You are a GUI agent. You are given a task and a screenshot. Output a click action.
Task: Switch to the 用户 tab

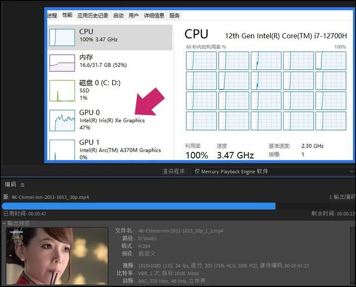(133, 16)
